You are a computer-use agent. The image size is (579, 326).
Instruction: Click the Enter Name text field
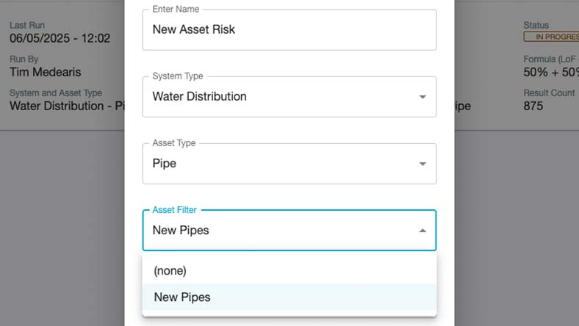(x=289, y=30)
